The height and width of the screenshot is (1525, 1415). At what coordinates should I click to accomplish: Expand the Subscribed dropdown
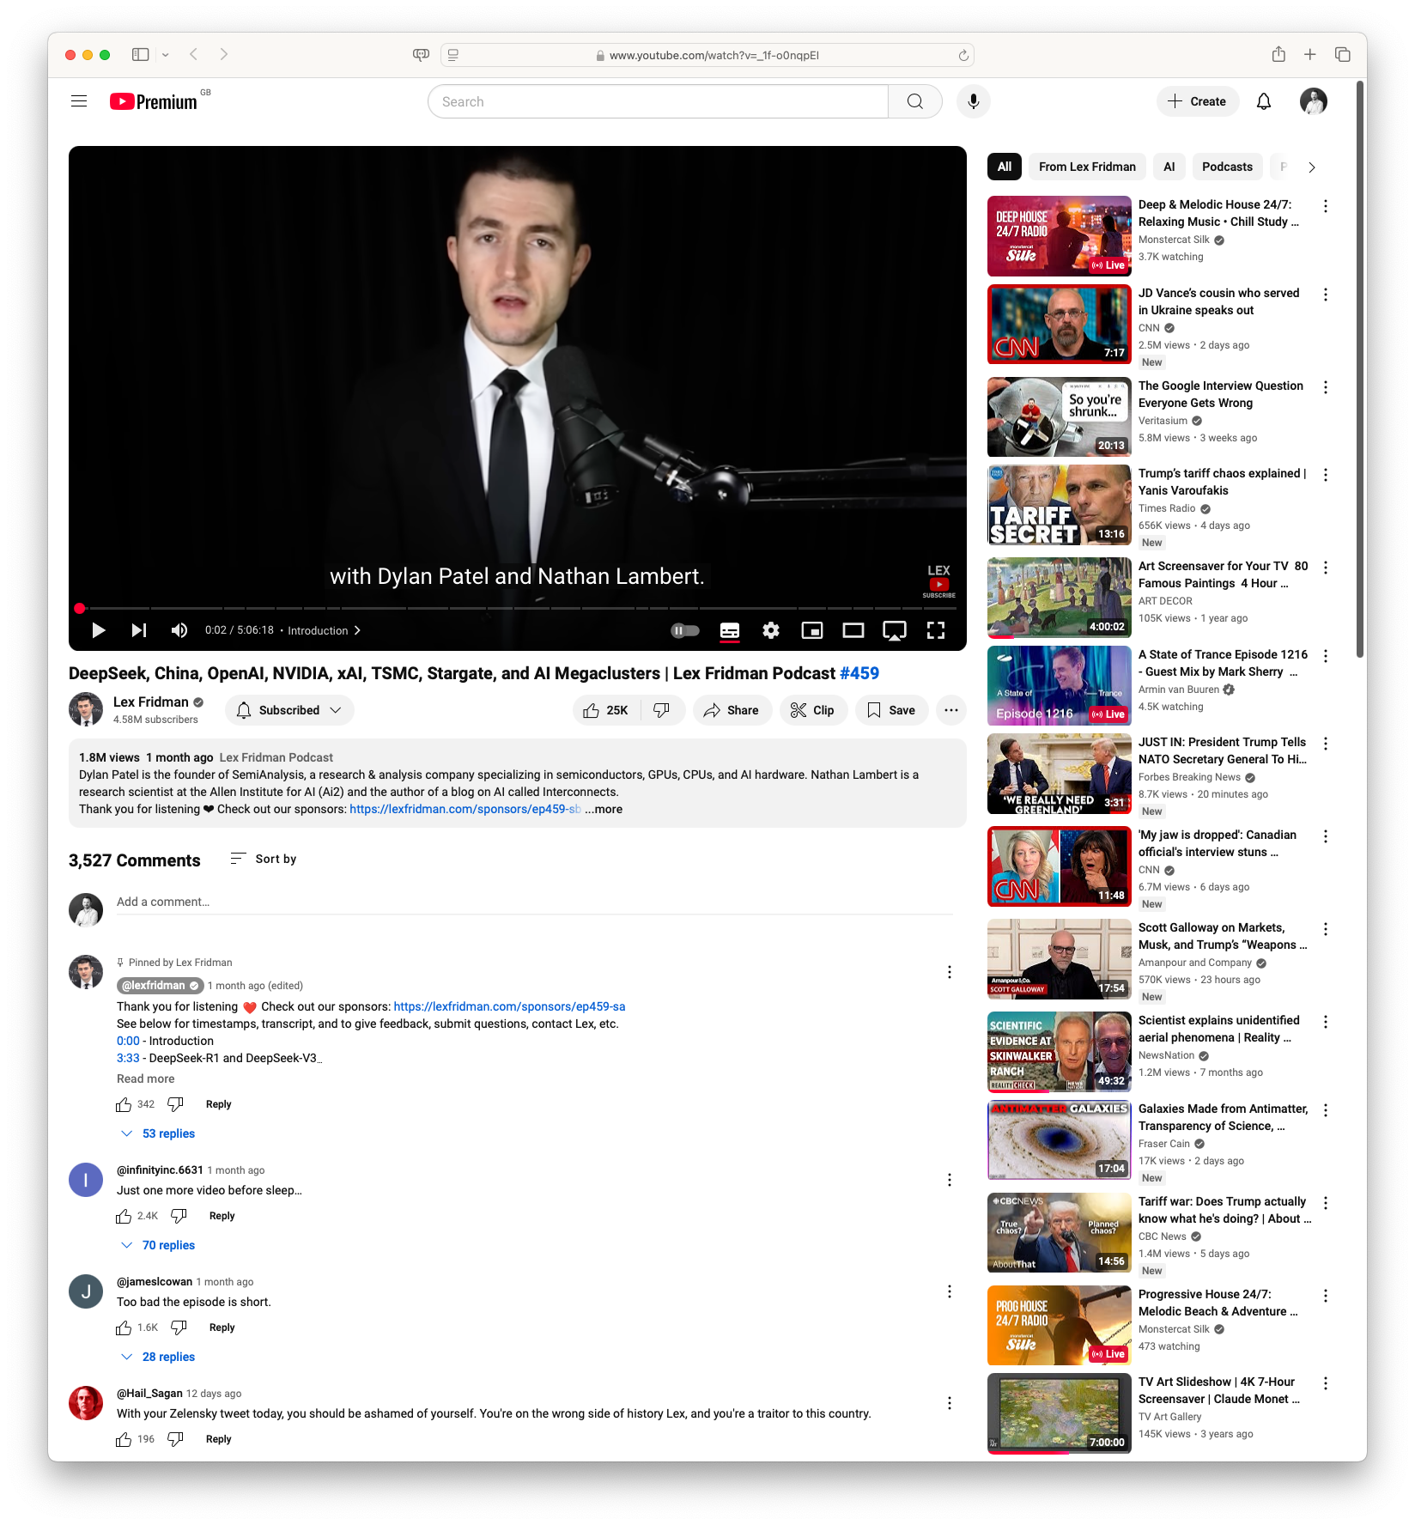pyautogui.click(x=289, y=709)
